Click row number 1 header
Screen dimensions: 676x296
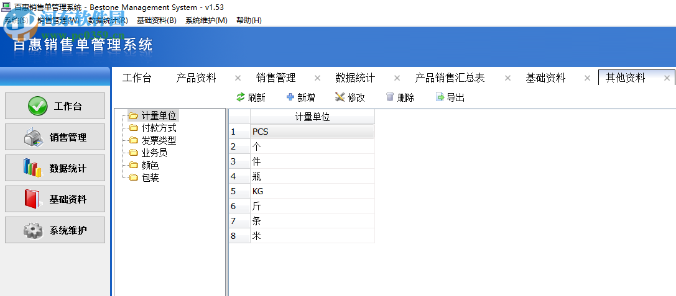tap(239, 132)
